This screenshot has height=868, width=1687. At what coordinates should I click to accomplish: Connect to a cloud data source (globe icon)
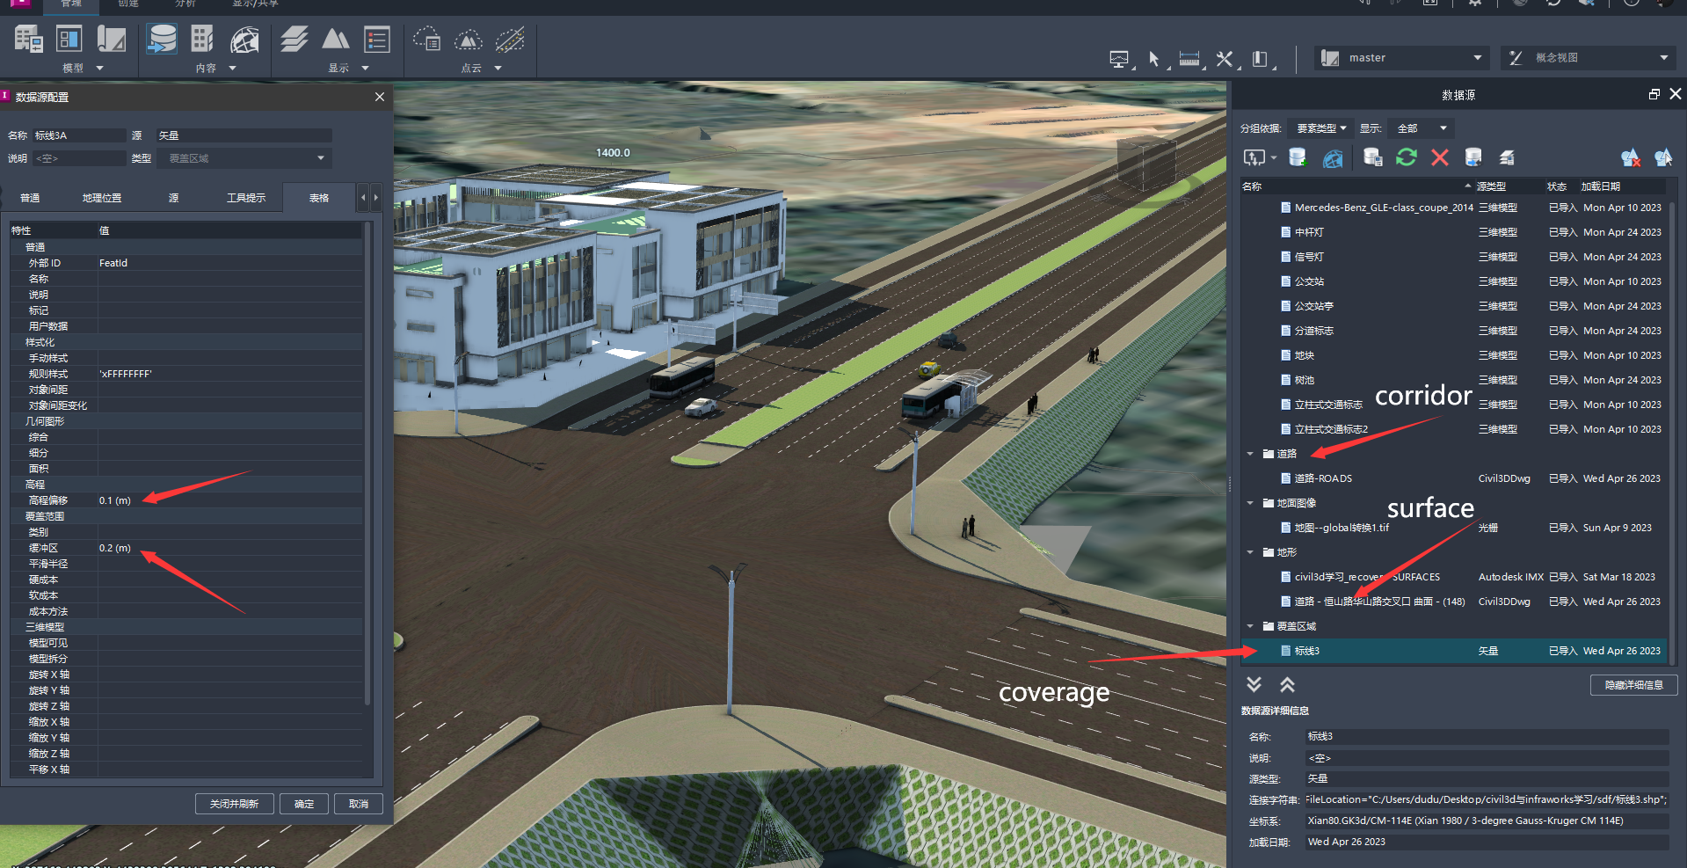pyautogui.click(x=1333, y=157)
